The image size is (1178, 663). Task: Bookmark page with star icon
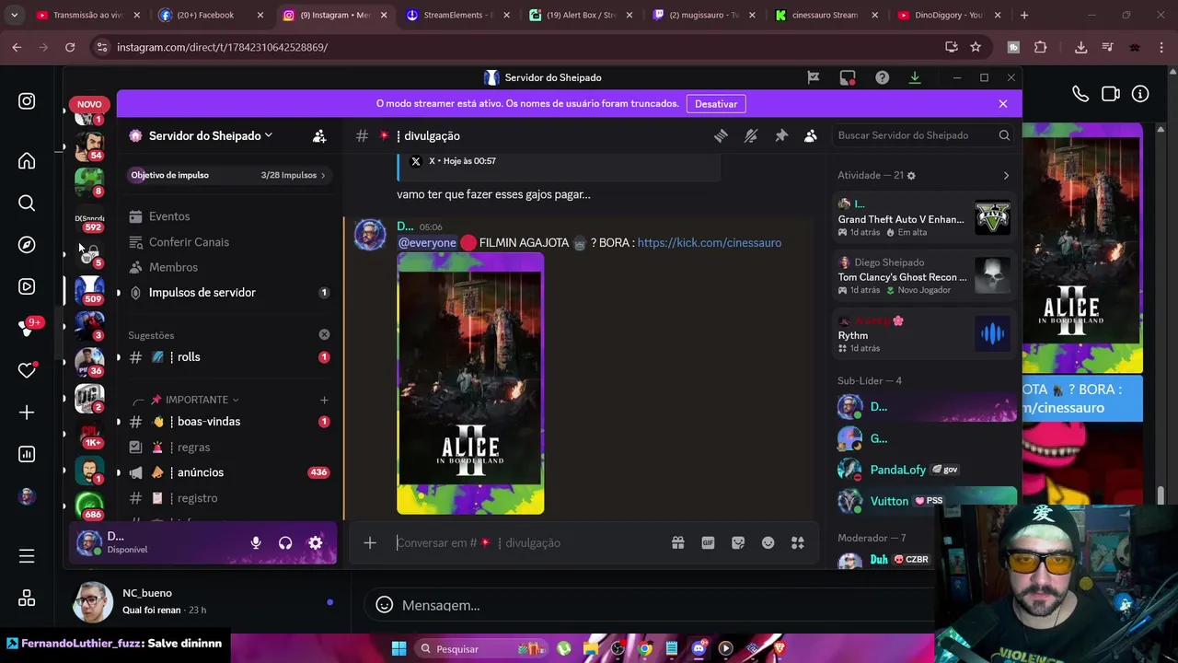[976, 47]
